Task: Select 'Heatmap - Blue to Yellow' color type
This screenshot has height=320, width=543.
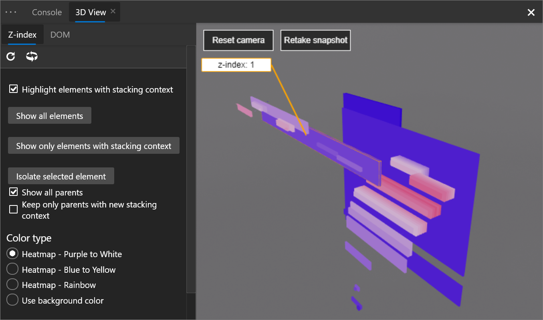Action: click(12, 269)
